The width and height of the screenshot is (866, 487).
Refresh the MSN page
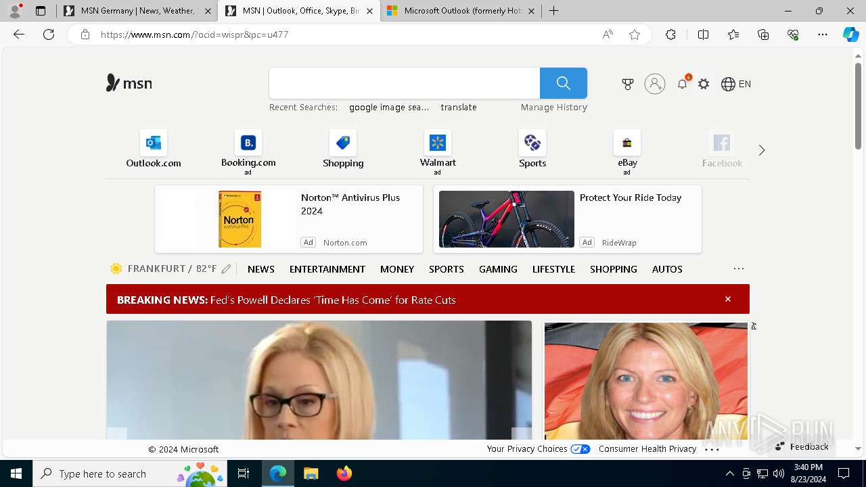click(49, 34)
